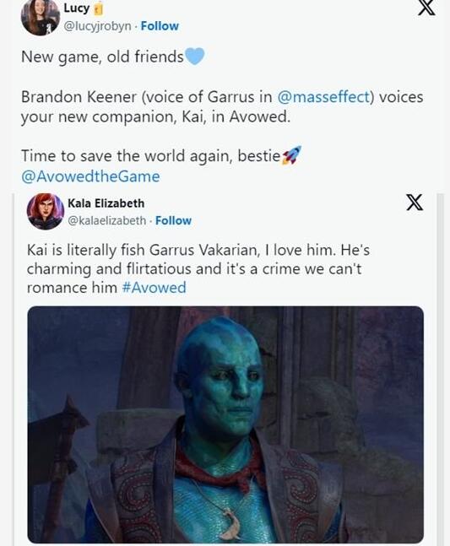Open the @AvowedtheGame mention link
The width and height of the screenshot is (450, 546).
tap(90, 176)
